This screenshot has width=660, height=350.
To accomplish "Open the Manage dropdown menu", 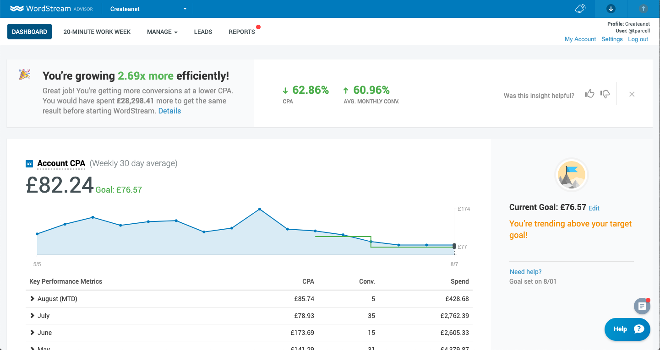I will [x=162, y=32].
